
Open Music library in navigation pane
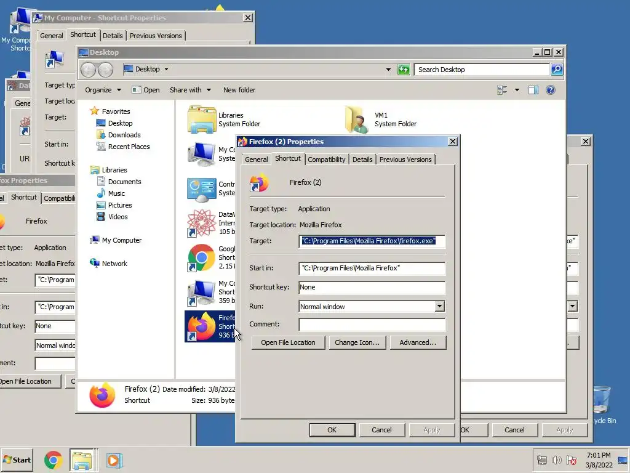click(x=111, y=193)
